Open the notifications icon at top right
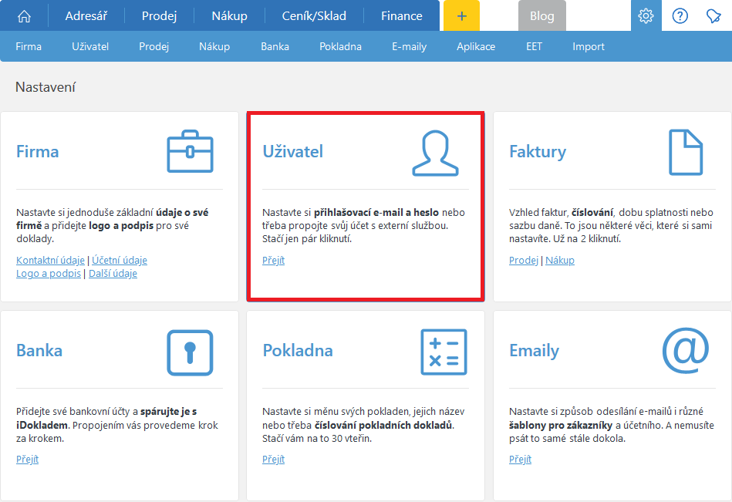This screenshot has height=502, width=732. 713,15
